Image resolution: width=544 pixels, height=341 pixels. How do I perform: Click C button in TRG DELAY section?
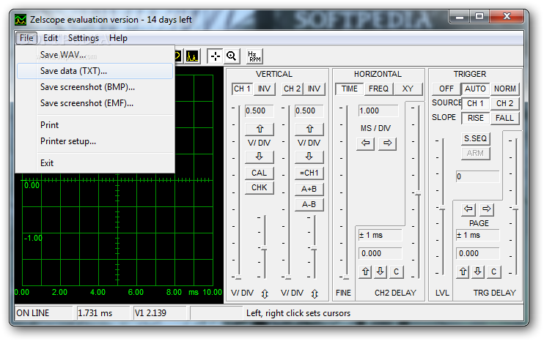pos(493,271)
